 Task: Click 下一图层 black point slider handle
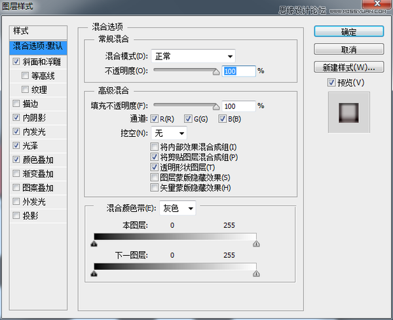point(94,274)
